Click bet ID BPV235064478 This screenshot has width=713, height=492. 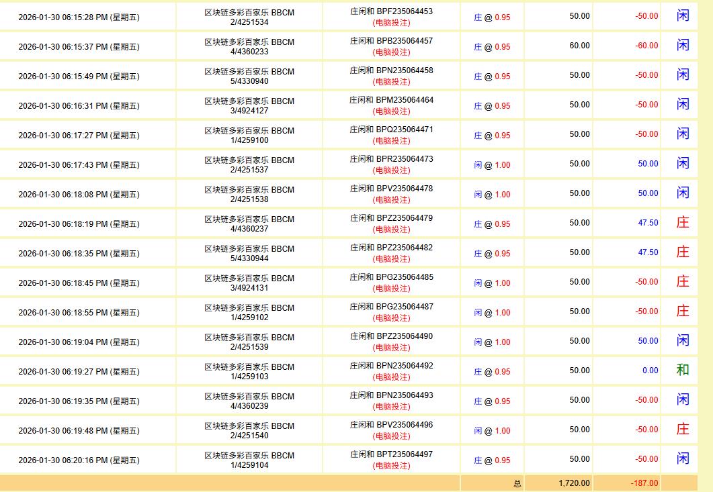(405, 189)
